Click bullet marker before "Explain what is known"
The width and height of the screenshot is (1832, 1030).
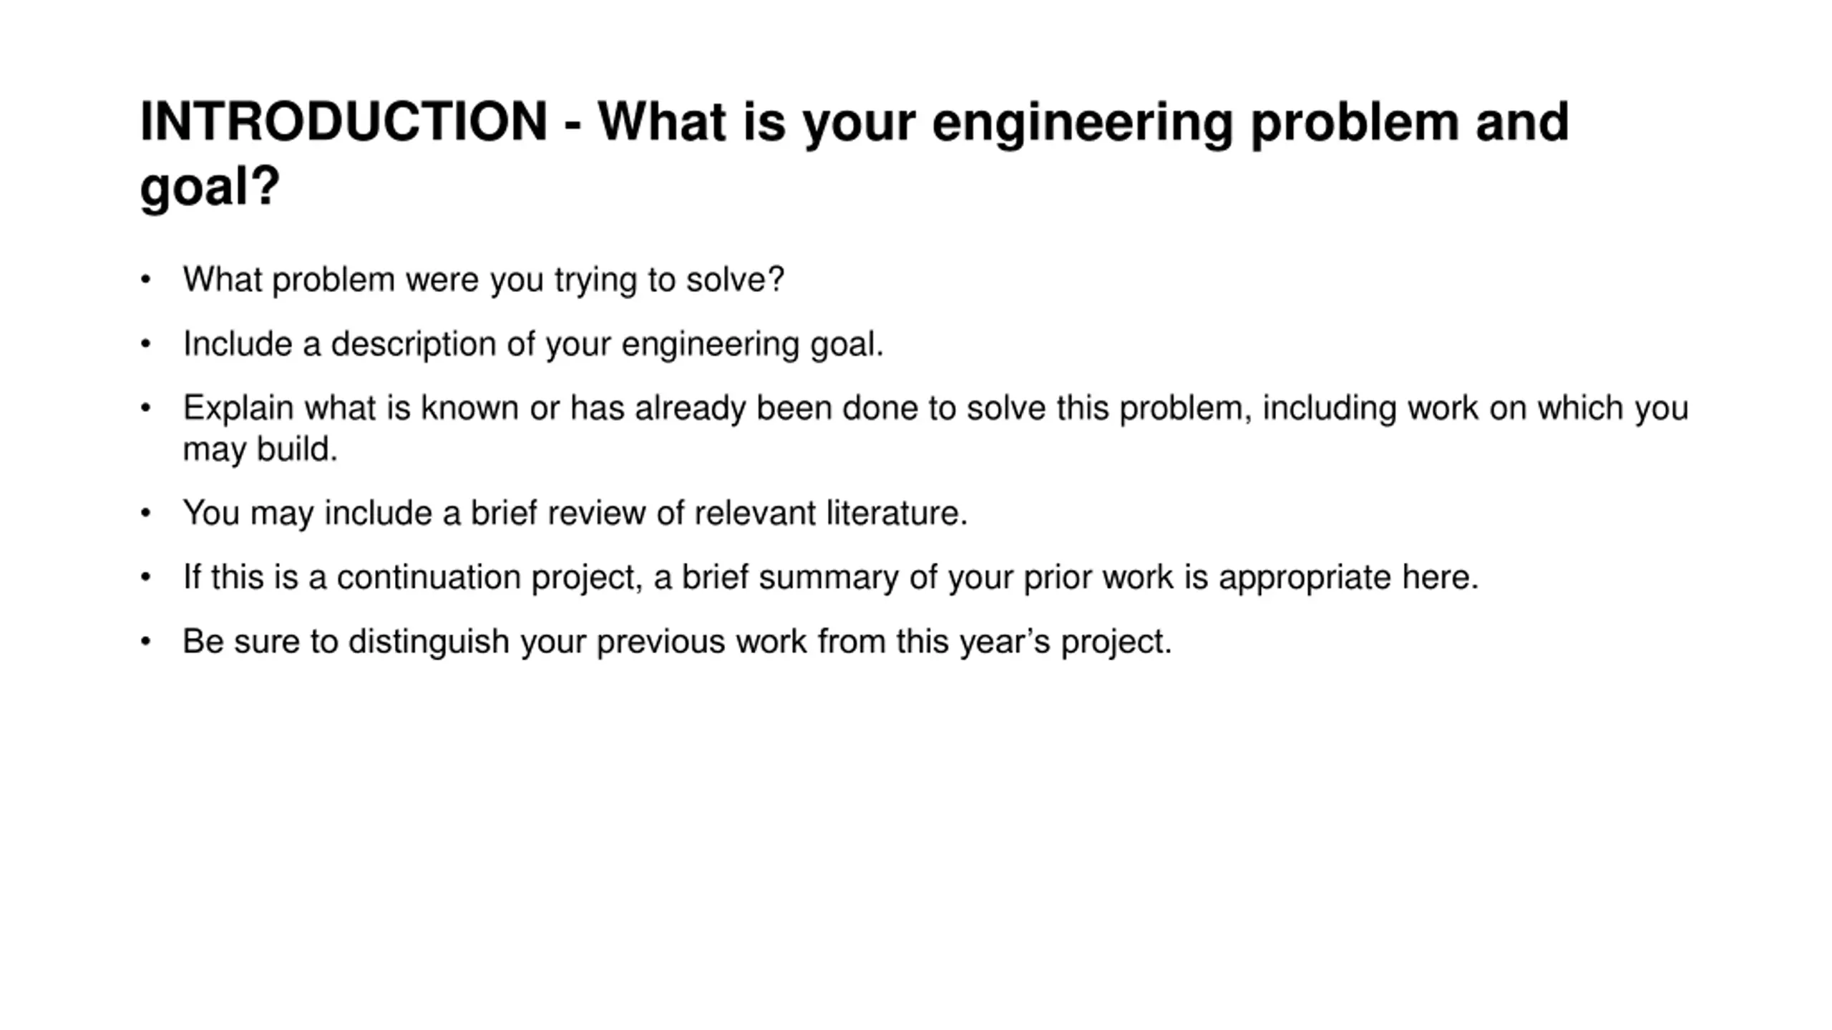coord(146,408)
